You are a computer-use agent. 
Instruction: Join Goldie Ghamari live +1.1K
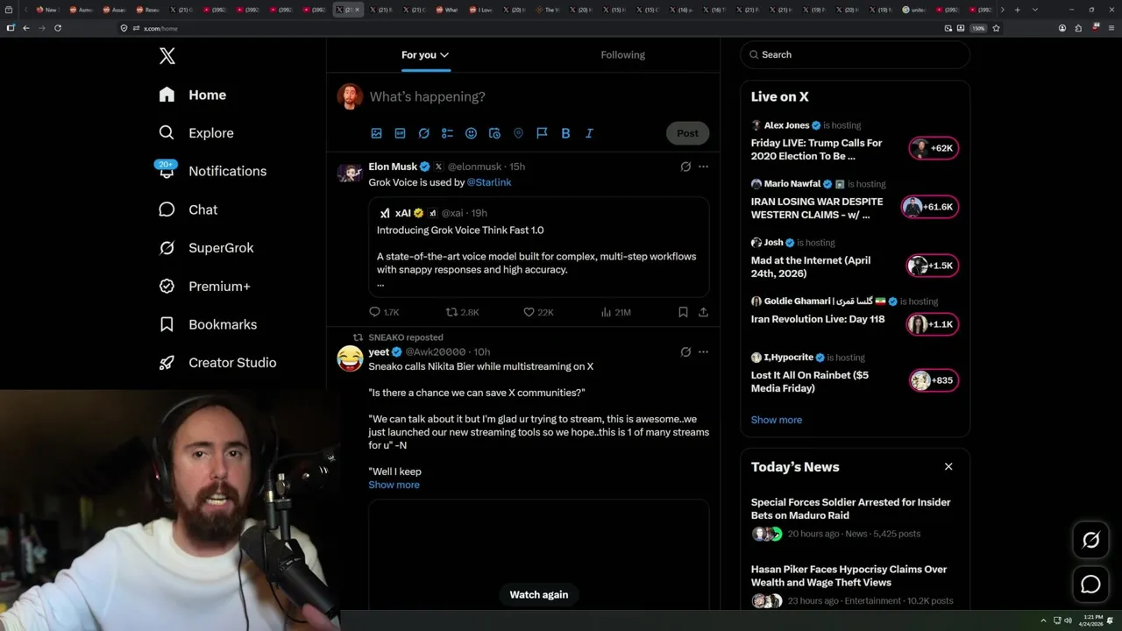tap(933, 324)
